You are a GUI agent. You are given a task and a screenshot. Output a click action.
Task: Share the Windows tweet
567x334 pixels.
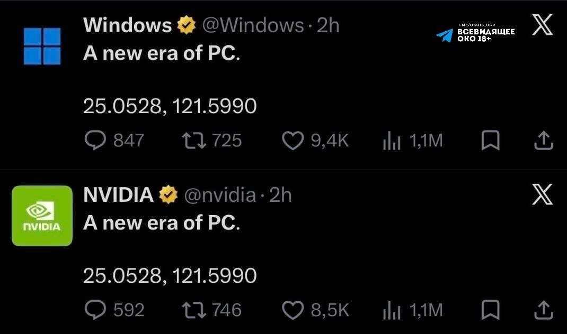(544, 140)
